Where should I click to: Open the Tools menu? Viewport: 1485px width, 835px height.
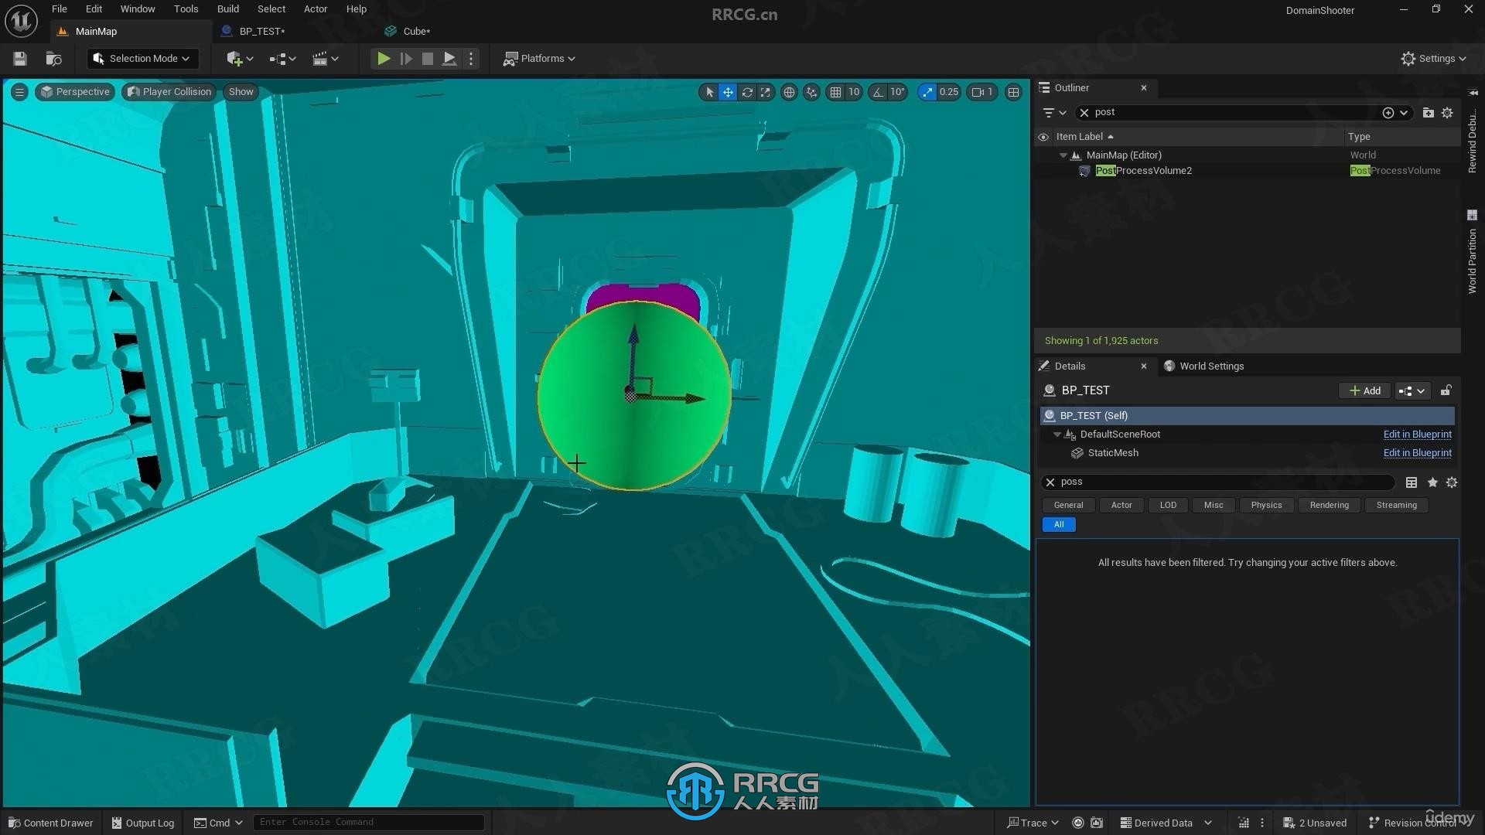(186, 9)
